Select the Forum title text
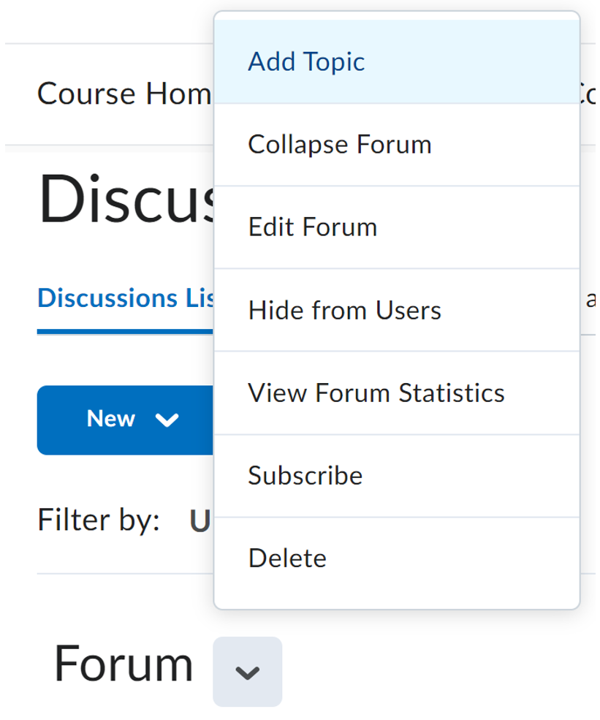The height and width of the screenshot is (720, 600). point(124,664)
